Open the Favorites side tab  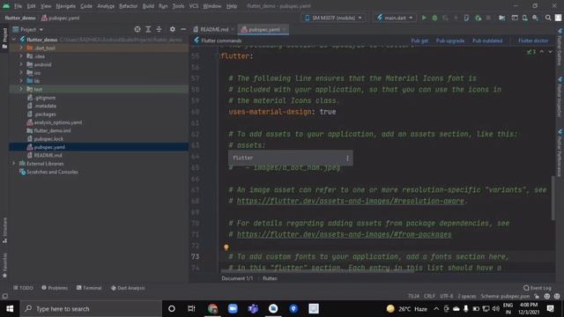point(4,266)
